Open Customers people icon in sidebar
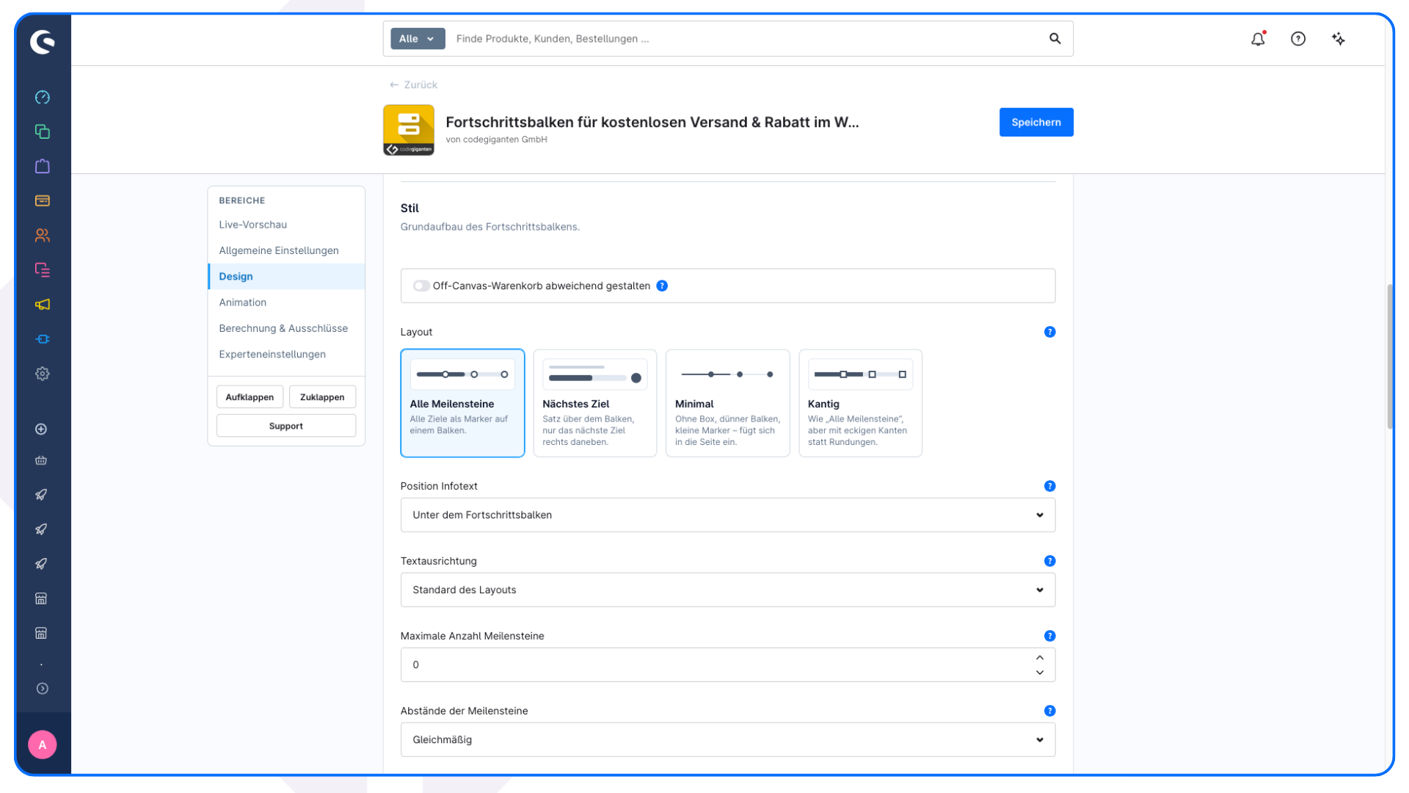The width and height of the screenshot is (1409, 793). (43, 235)
